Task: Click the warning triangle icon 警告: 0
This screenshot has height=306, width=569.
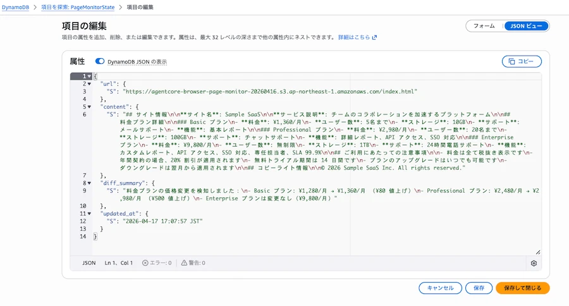Action: [x=184, y=263]
